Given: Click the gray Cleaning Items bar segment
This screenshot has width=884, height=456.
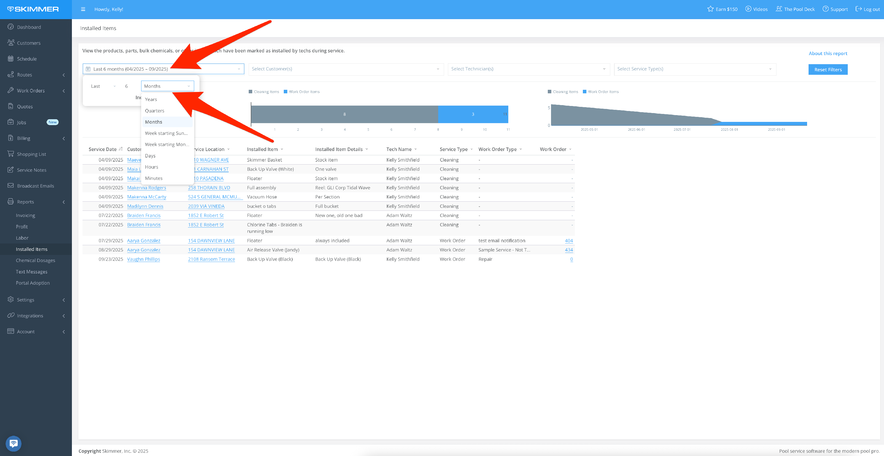Looking at the screenshot, I should (344, 114).
